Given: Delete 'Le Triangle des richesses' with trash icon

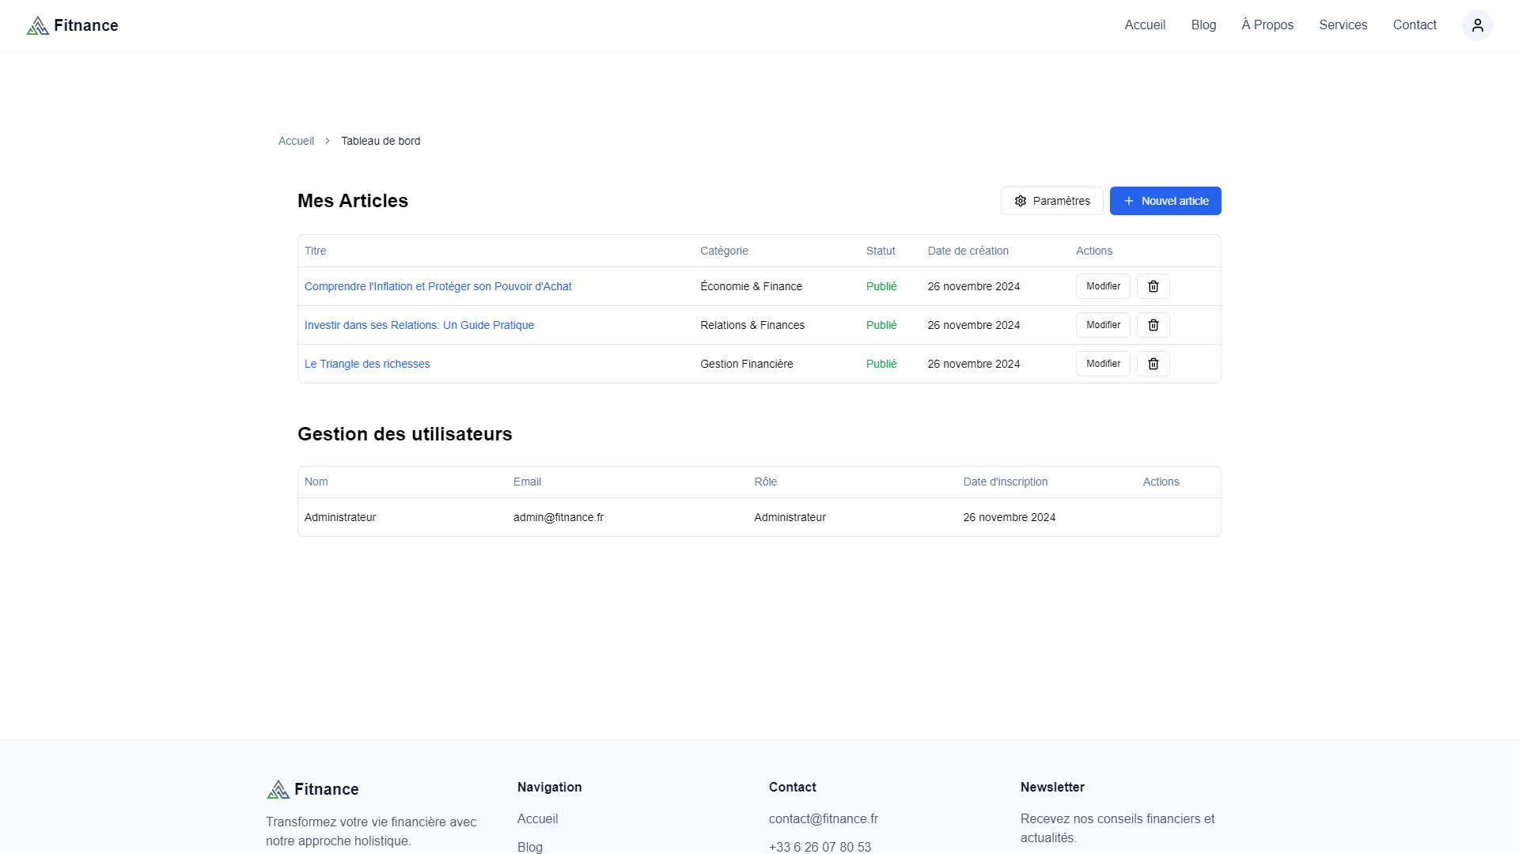Looking at the screenshot, I should [x=1153, y=363].
